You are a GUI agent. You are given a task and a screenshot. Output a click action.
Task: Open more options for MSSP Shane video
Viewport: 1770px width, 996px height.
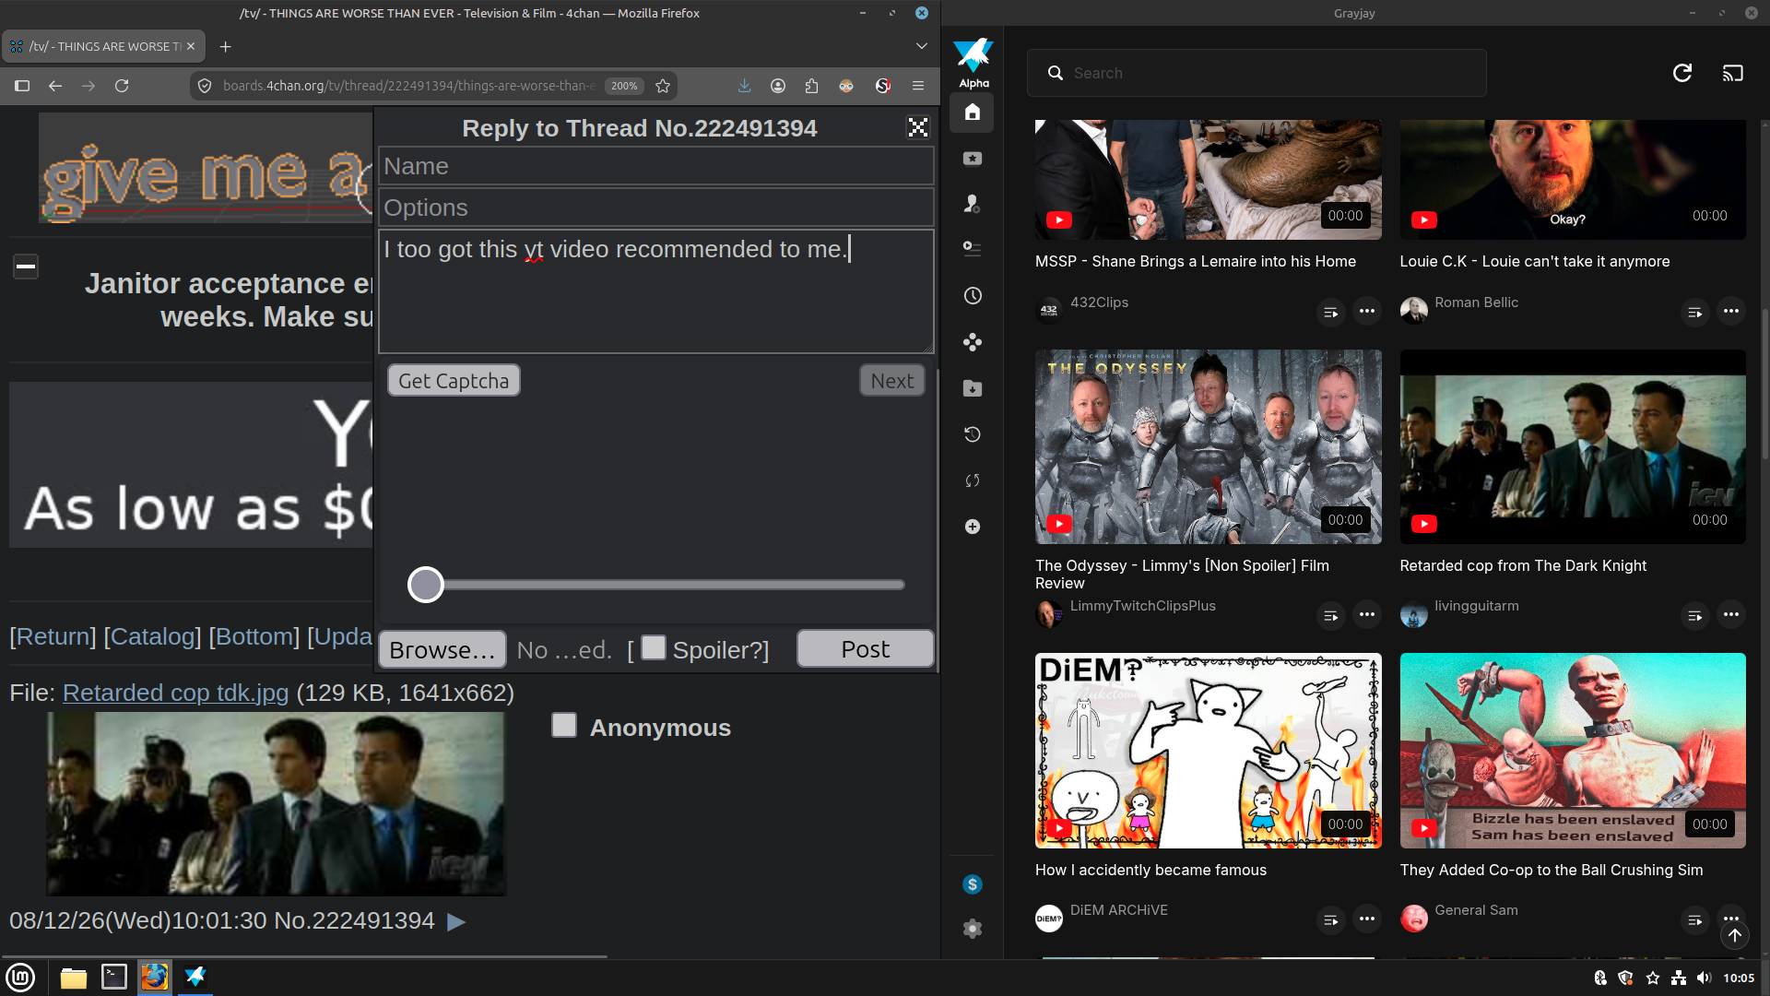[x=1367, y=311]
